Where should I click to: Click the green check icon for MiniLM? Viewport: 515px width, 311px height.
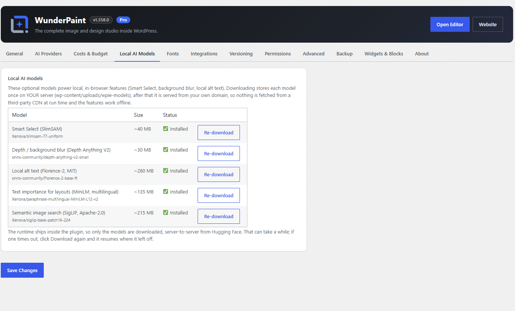click(166, 192)
